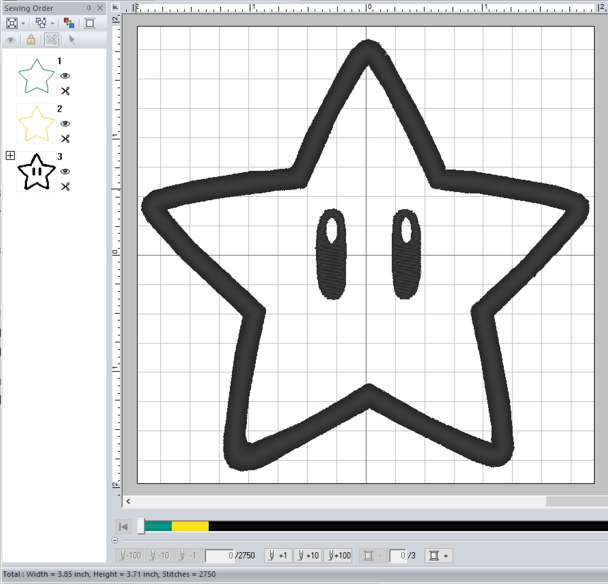Expand sewing order item 3 group
The width and height of the screenshot is (608, 584).
[x=10, y=156]
